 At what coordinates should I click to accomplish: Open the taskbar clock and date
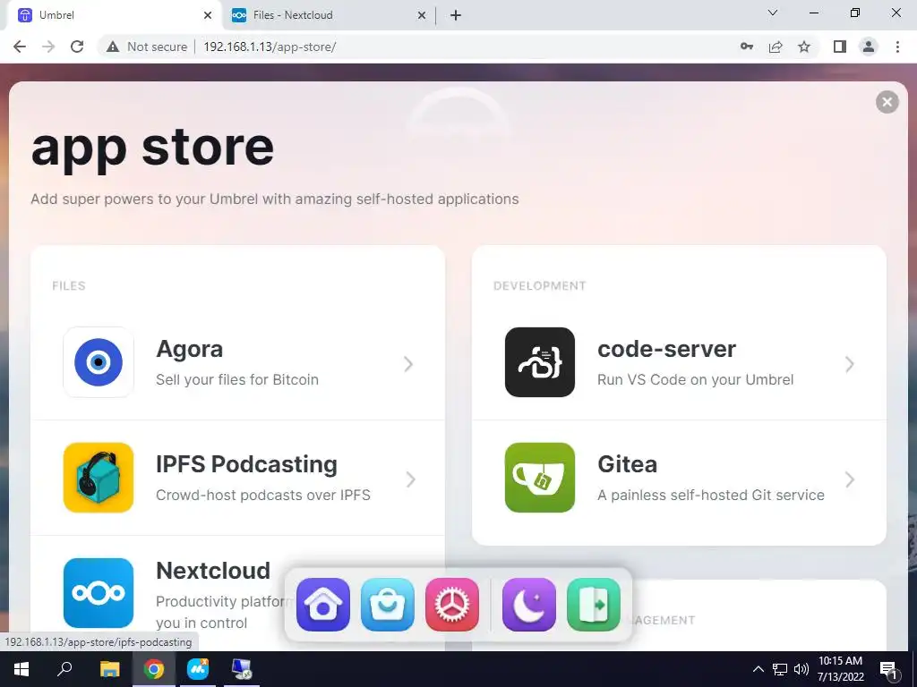click(840, 669)
